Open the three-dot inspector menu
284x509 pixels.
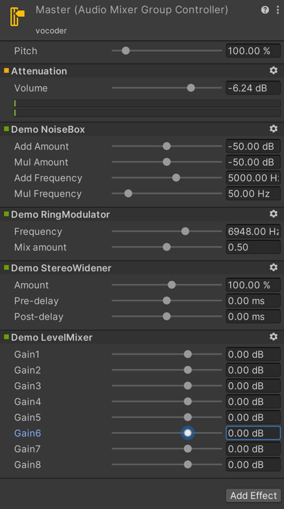[x=278, y=10]
